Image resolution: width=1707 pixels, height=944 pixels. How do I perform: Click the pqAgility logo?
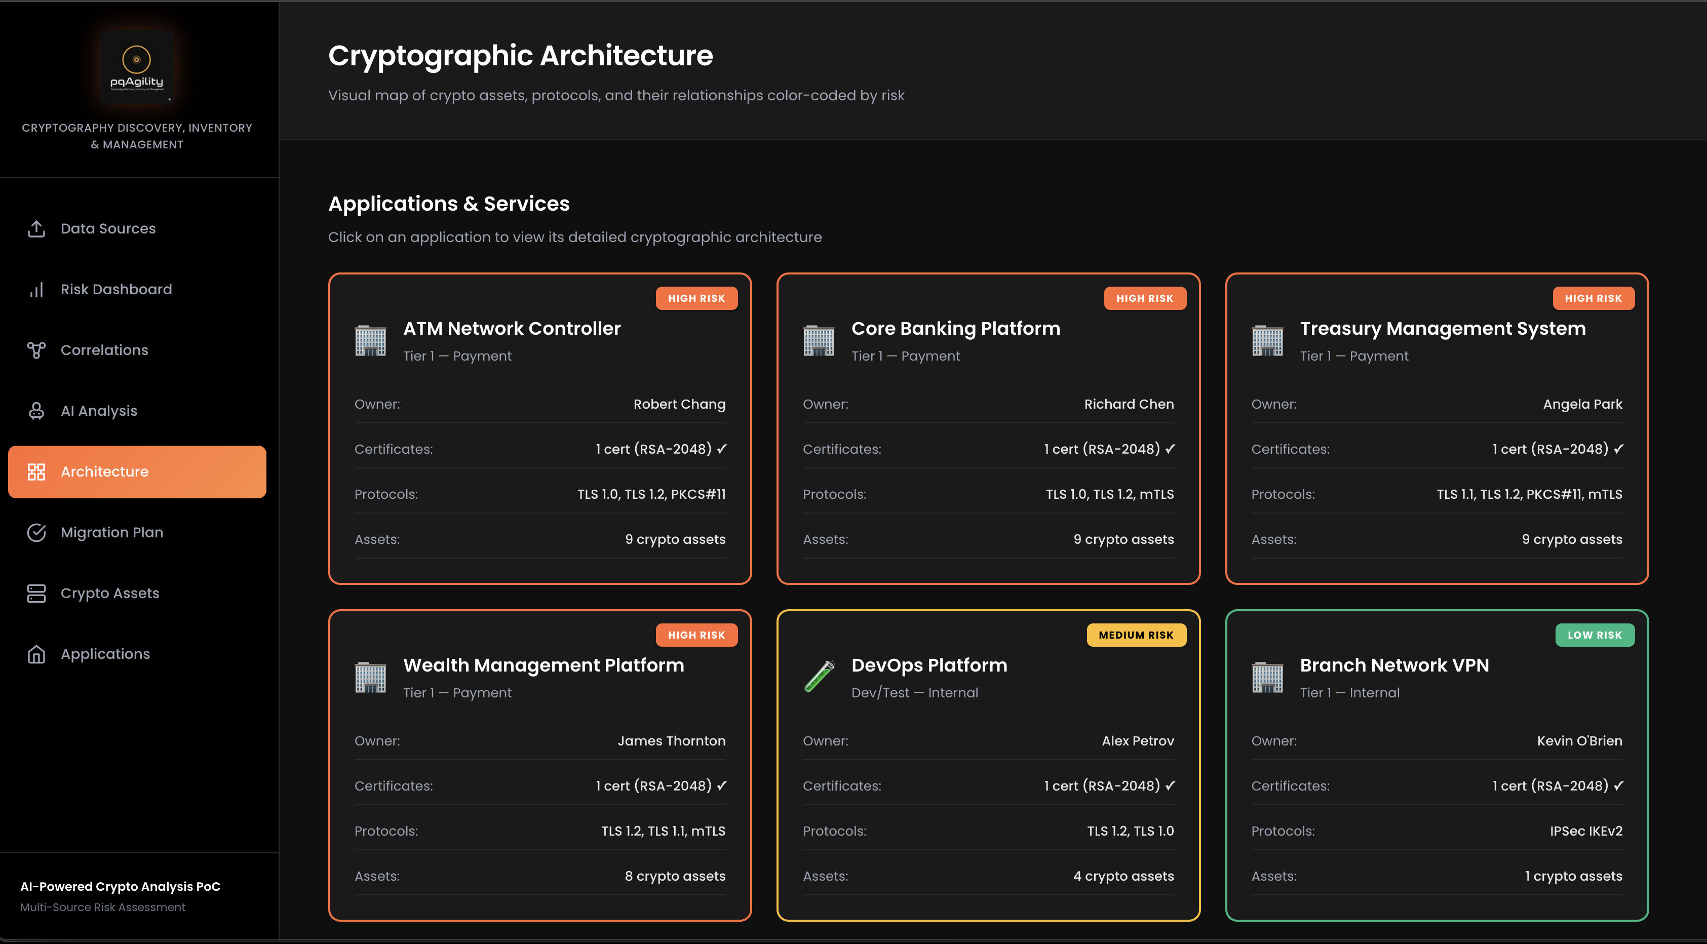tap(136, 66)
